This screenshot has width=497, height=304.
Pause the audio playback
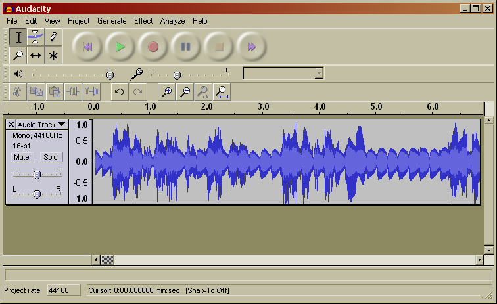pyautogui.click(x=186, y=47)
